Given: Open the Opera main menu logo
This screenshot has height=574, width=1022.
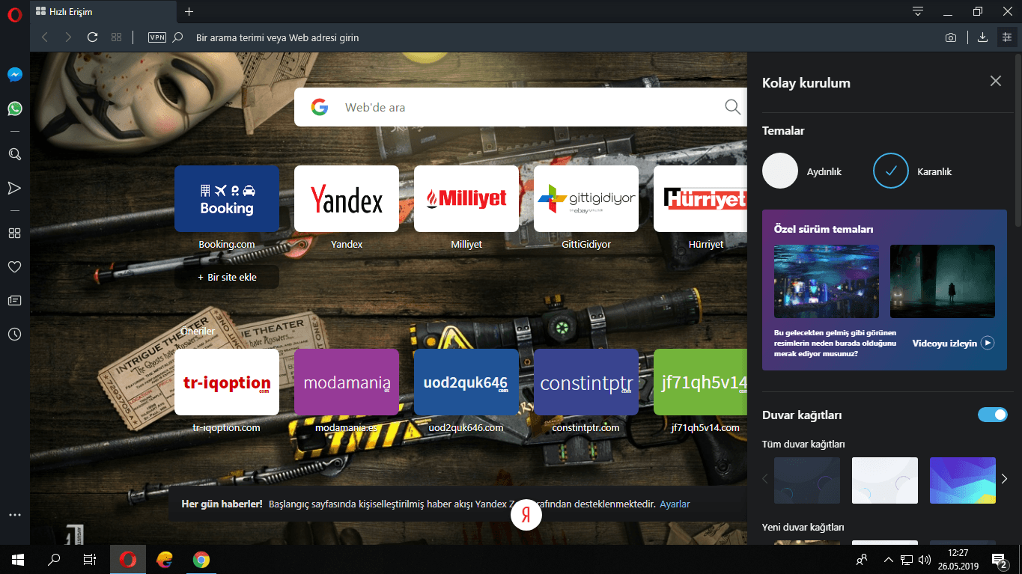Looking at the screenshot, I should click(14, 15).
